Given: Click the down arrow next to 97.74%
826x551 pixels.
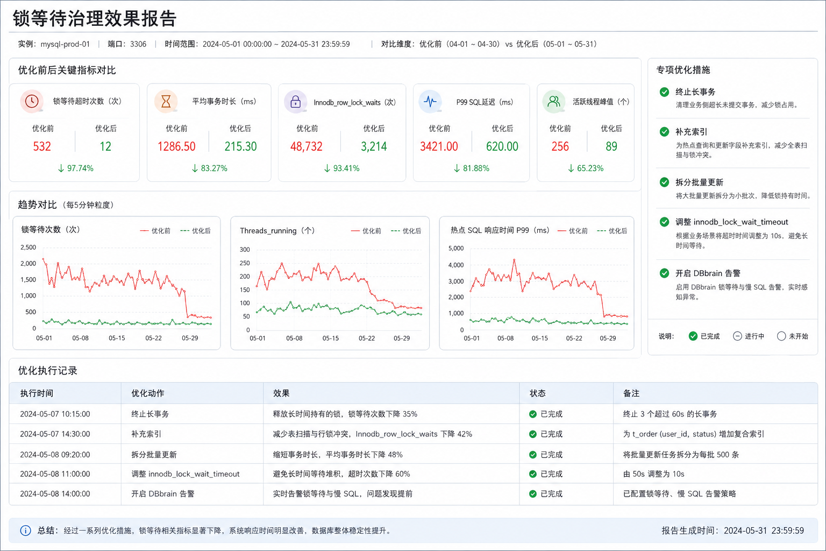Looking at the screenshot, I should coord(61,168).
